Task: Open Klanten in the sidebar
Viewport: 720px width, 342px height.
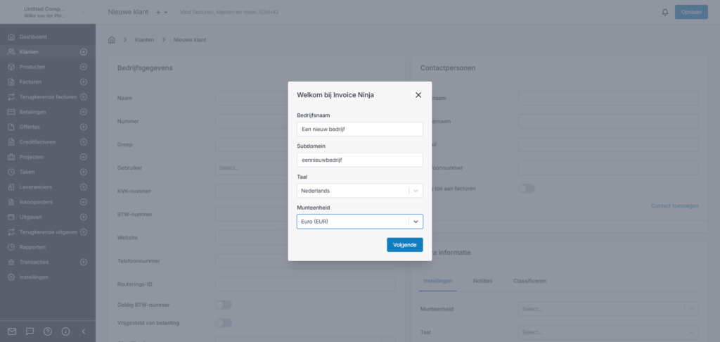Action: coord(29,52)
